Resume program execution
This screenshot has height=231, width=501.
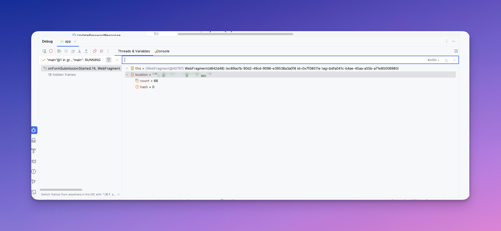coord(59,51)
